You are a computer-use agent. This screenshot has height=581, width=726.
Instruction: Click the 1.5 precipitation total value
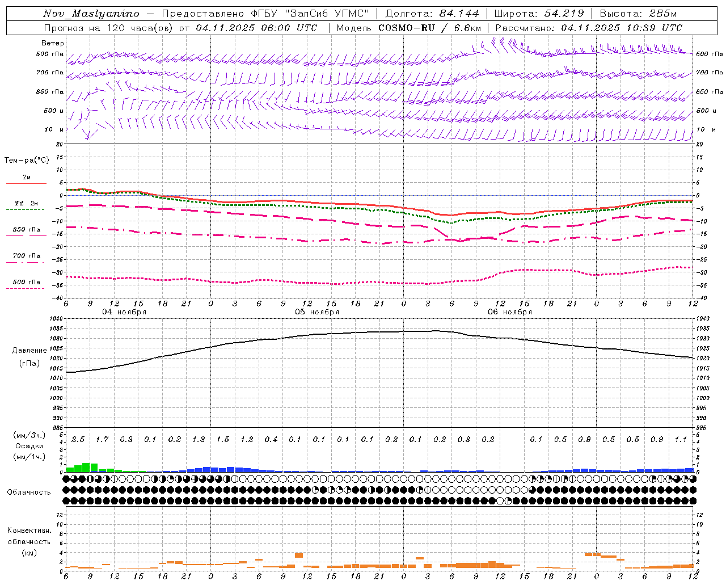coord(223,439)
